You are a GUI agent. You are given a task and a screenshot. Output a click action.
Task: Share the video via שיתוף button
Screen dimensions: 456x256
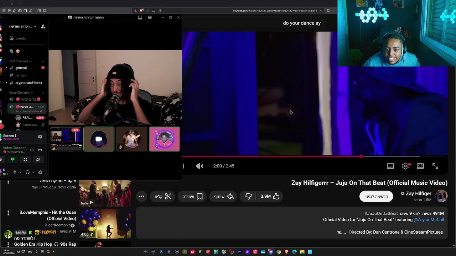coord(224,196)
